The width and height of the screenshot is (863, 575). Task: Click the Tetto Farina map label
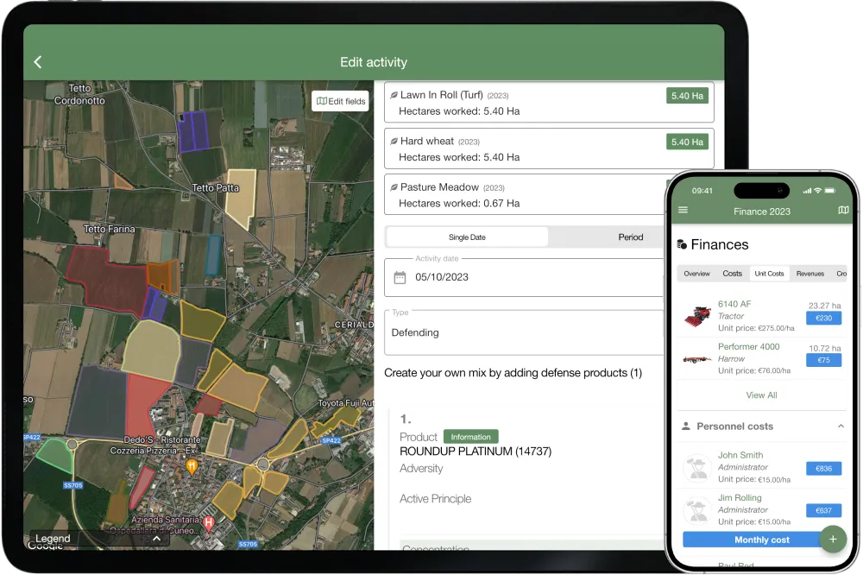109,229
